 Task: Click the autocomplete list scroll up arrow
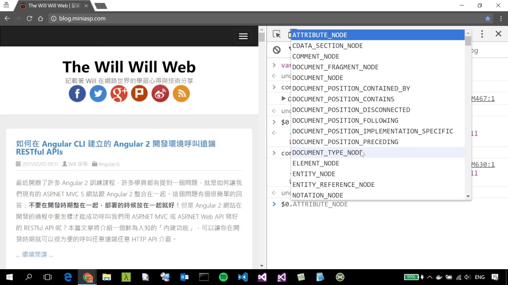point(468,33)
